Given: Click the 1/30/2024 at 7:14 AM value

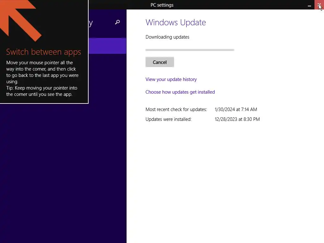Looking at the screenshot, I should point(236,109).
